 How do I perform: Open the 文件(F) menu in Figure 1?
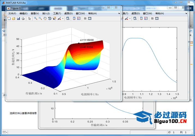click(12, 13)
